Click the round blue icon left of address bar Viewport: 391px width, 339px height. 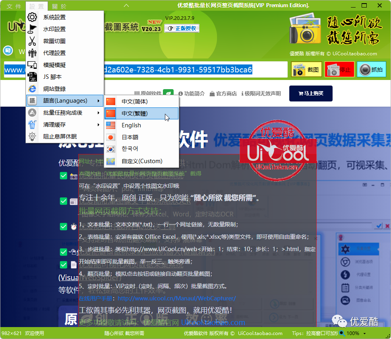point(8,51)
